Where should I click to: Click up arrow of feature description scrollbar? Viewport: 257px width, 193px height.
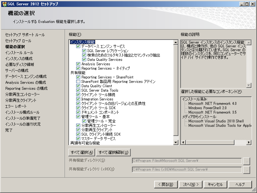(x=249, y=42)
